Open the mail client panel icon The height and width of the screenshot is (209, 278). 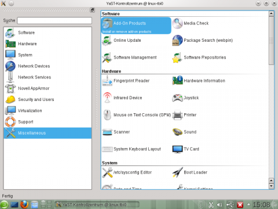pos(35,205)
